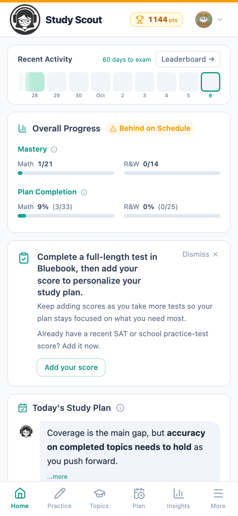Open the user profile avatar picture

(x=204, y=20)
